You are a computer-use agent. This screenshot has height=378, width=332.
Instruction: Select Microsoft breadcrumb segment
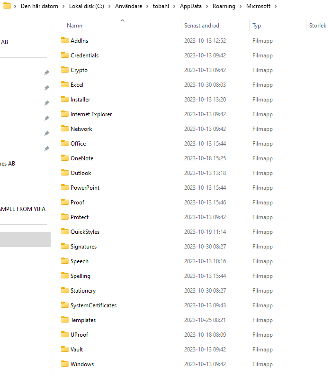258,6
